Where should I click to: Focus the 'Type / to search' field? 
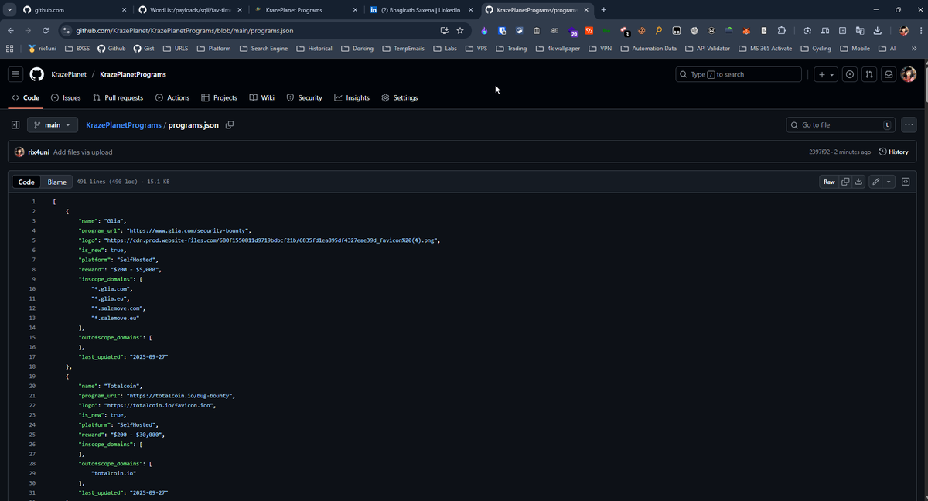point(739,74)
